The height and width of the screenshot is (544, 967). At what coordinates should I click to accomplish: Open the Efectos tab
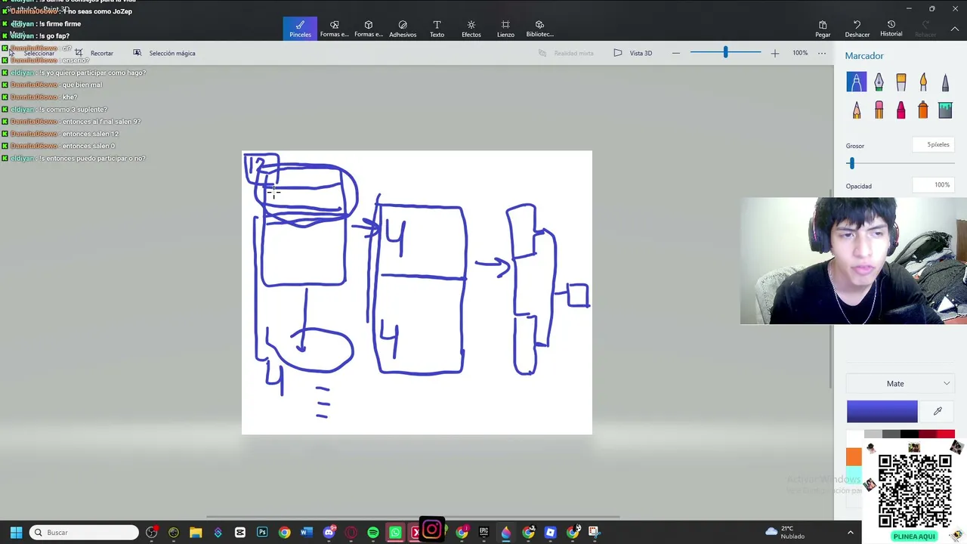(x=471, y=29)
